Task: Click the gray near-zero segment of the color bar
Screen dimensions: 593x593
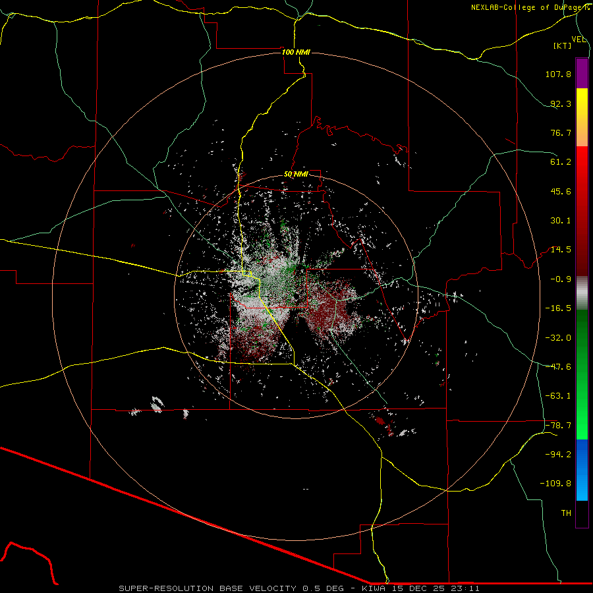Action: click(x=582, y=293)
